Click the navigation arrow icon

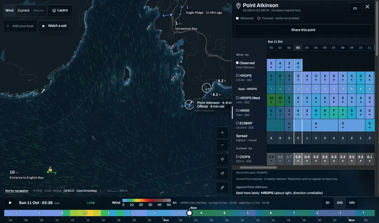click(x=222, y=173)
